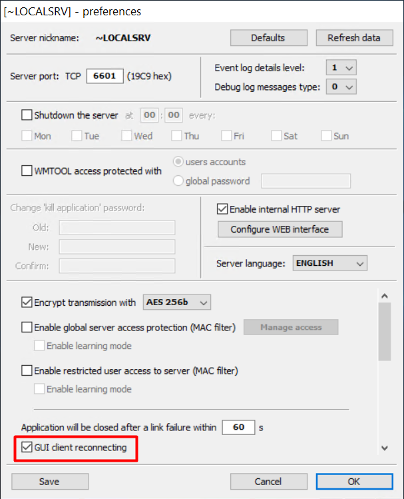404x499 pixels.
Task: Enable the Shutdown the server checkbox
Action: coord(27,115)
